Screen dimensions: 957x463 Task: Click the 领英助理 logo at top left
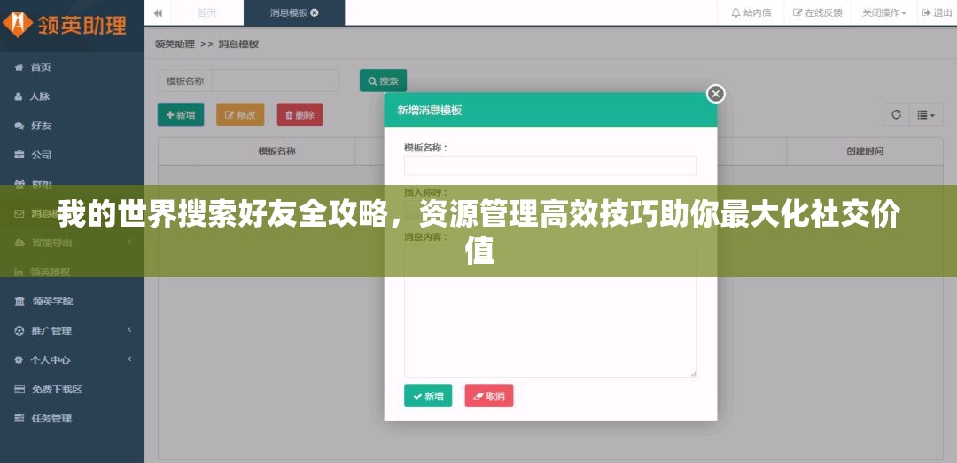point(64,25)
